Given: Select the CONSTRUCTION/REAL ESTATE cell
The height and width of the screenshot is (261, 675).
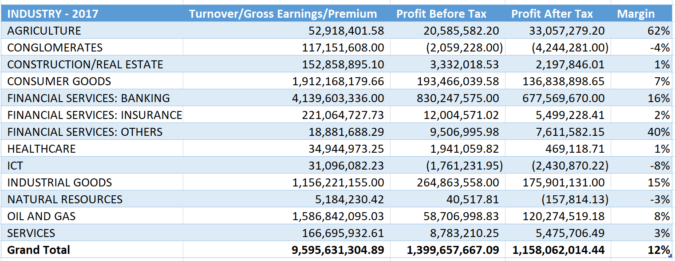Looking at the screenshot, I should pos(85,64).
